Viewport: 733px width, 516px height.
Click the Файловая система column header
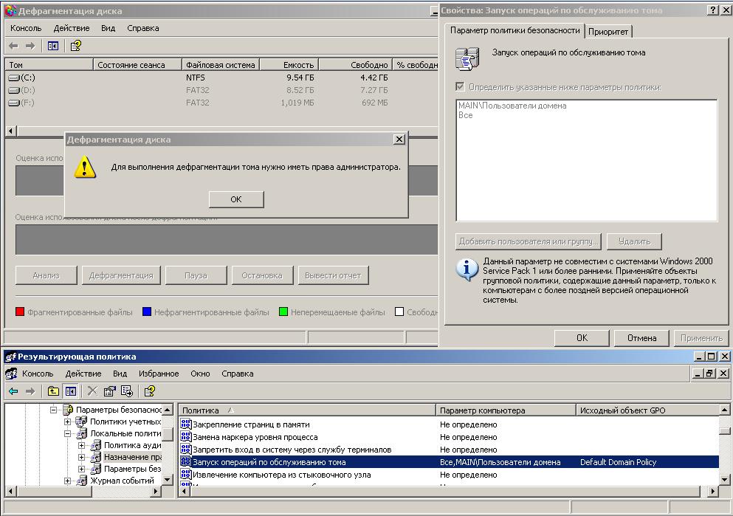point(220,65)
